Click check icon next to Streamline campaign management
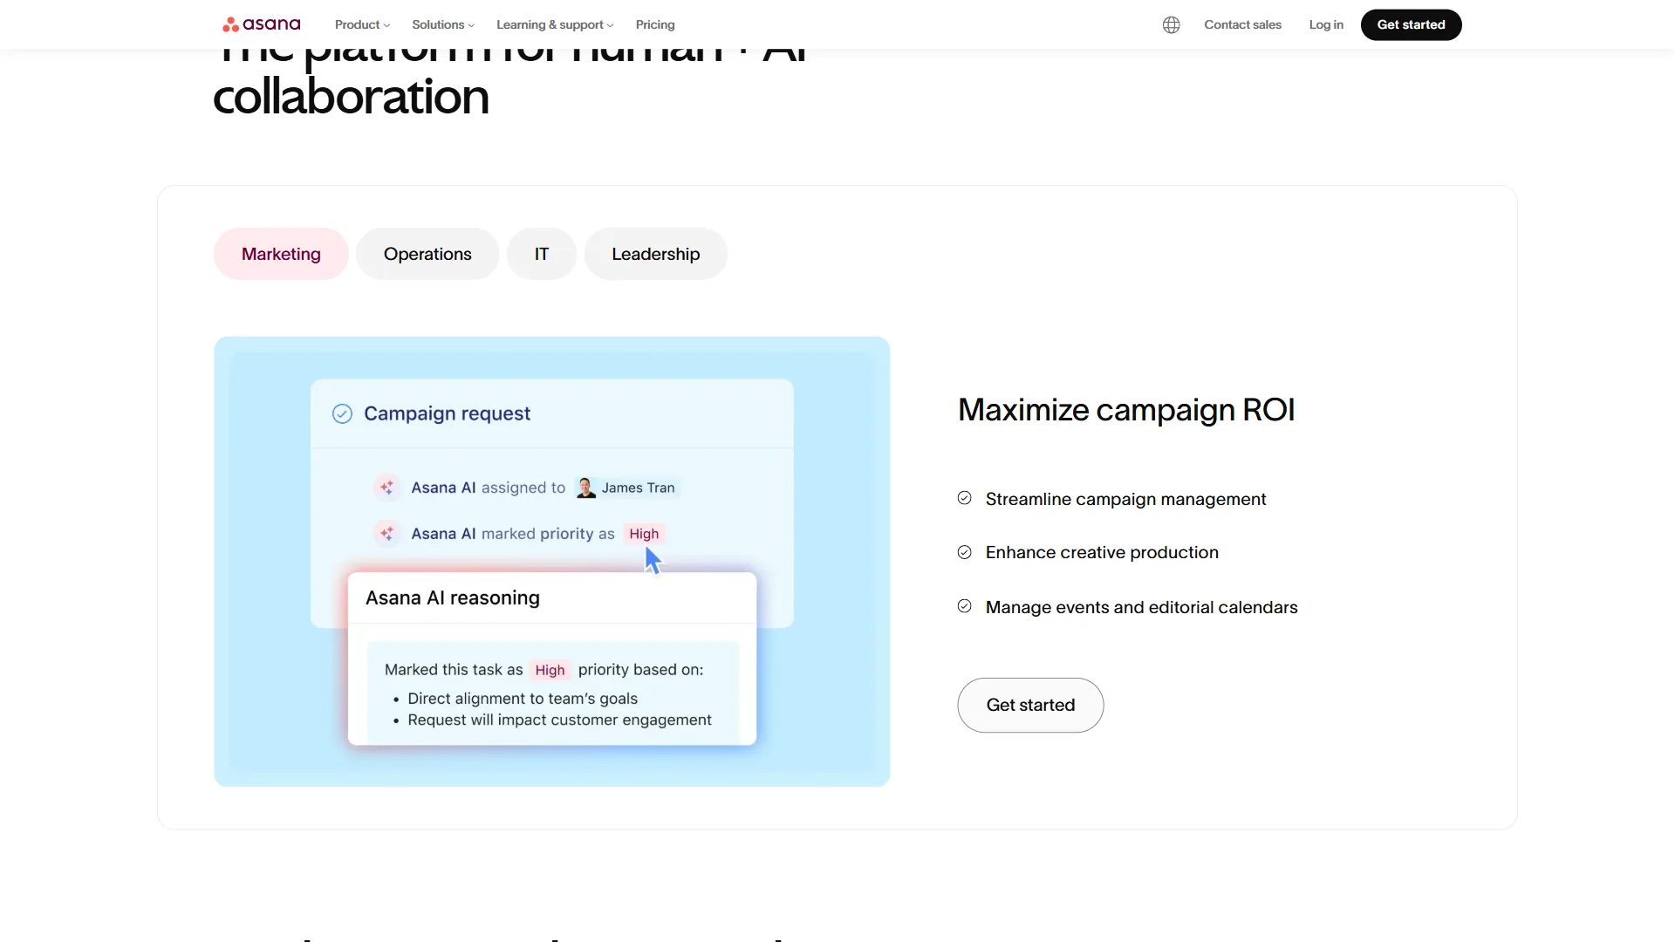Screen dimensions: 1675x942 964,498
